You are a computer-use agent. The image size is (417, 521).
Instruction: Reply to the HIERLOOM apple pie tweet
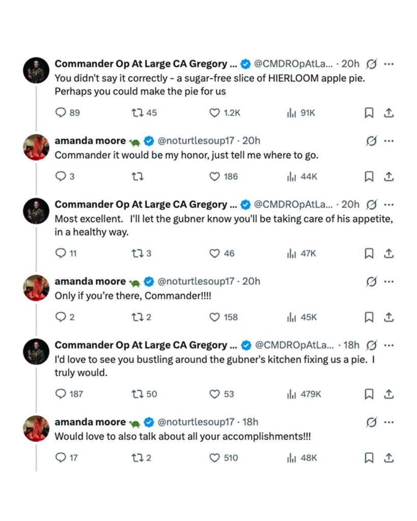[x=61, y=113]
